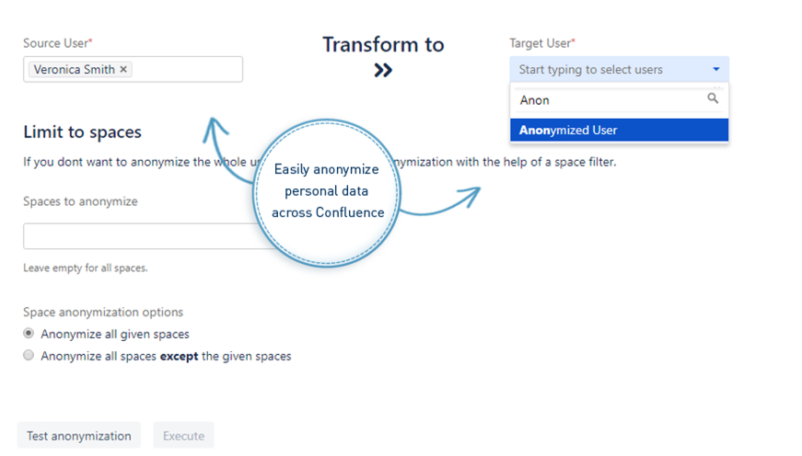
Task: Click the 'Target User' field label
Action: (541, 43)
